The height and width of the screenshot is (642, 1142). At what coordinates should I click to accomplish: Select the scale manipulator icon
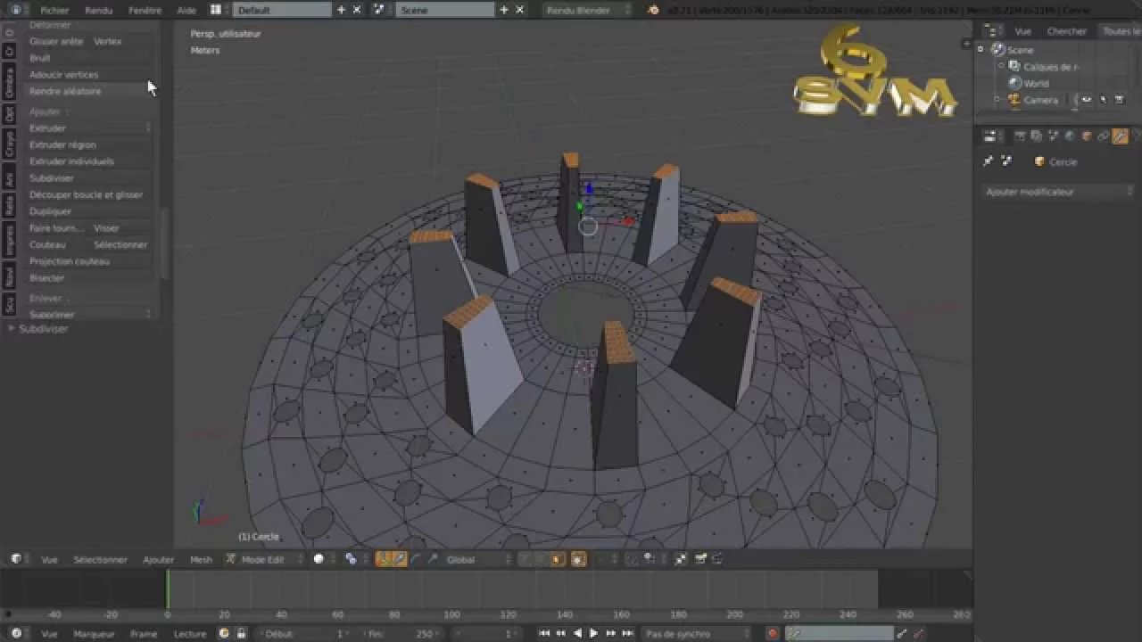coord(433,559)
